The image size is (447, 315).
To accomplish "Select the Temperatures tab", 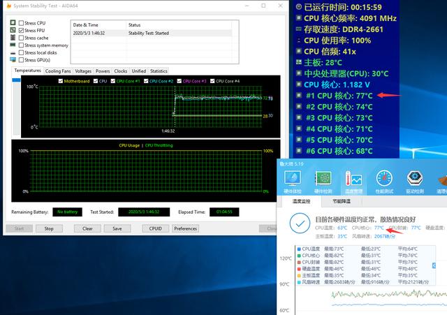I will pos(28,71).
